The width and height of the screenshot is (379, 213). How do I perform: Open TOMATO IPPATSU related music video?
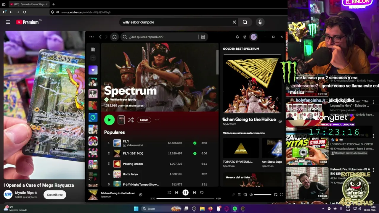(x=241, y=148)
